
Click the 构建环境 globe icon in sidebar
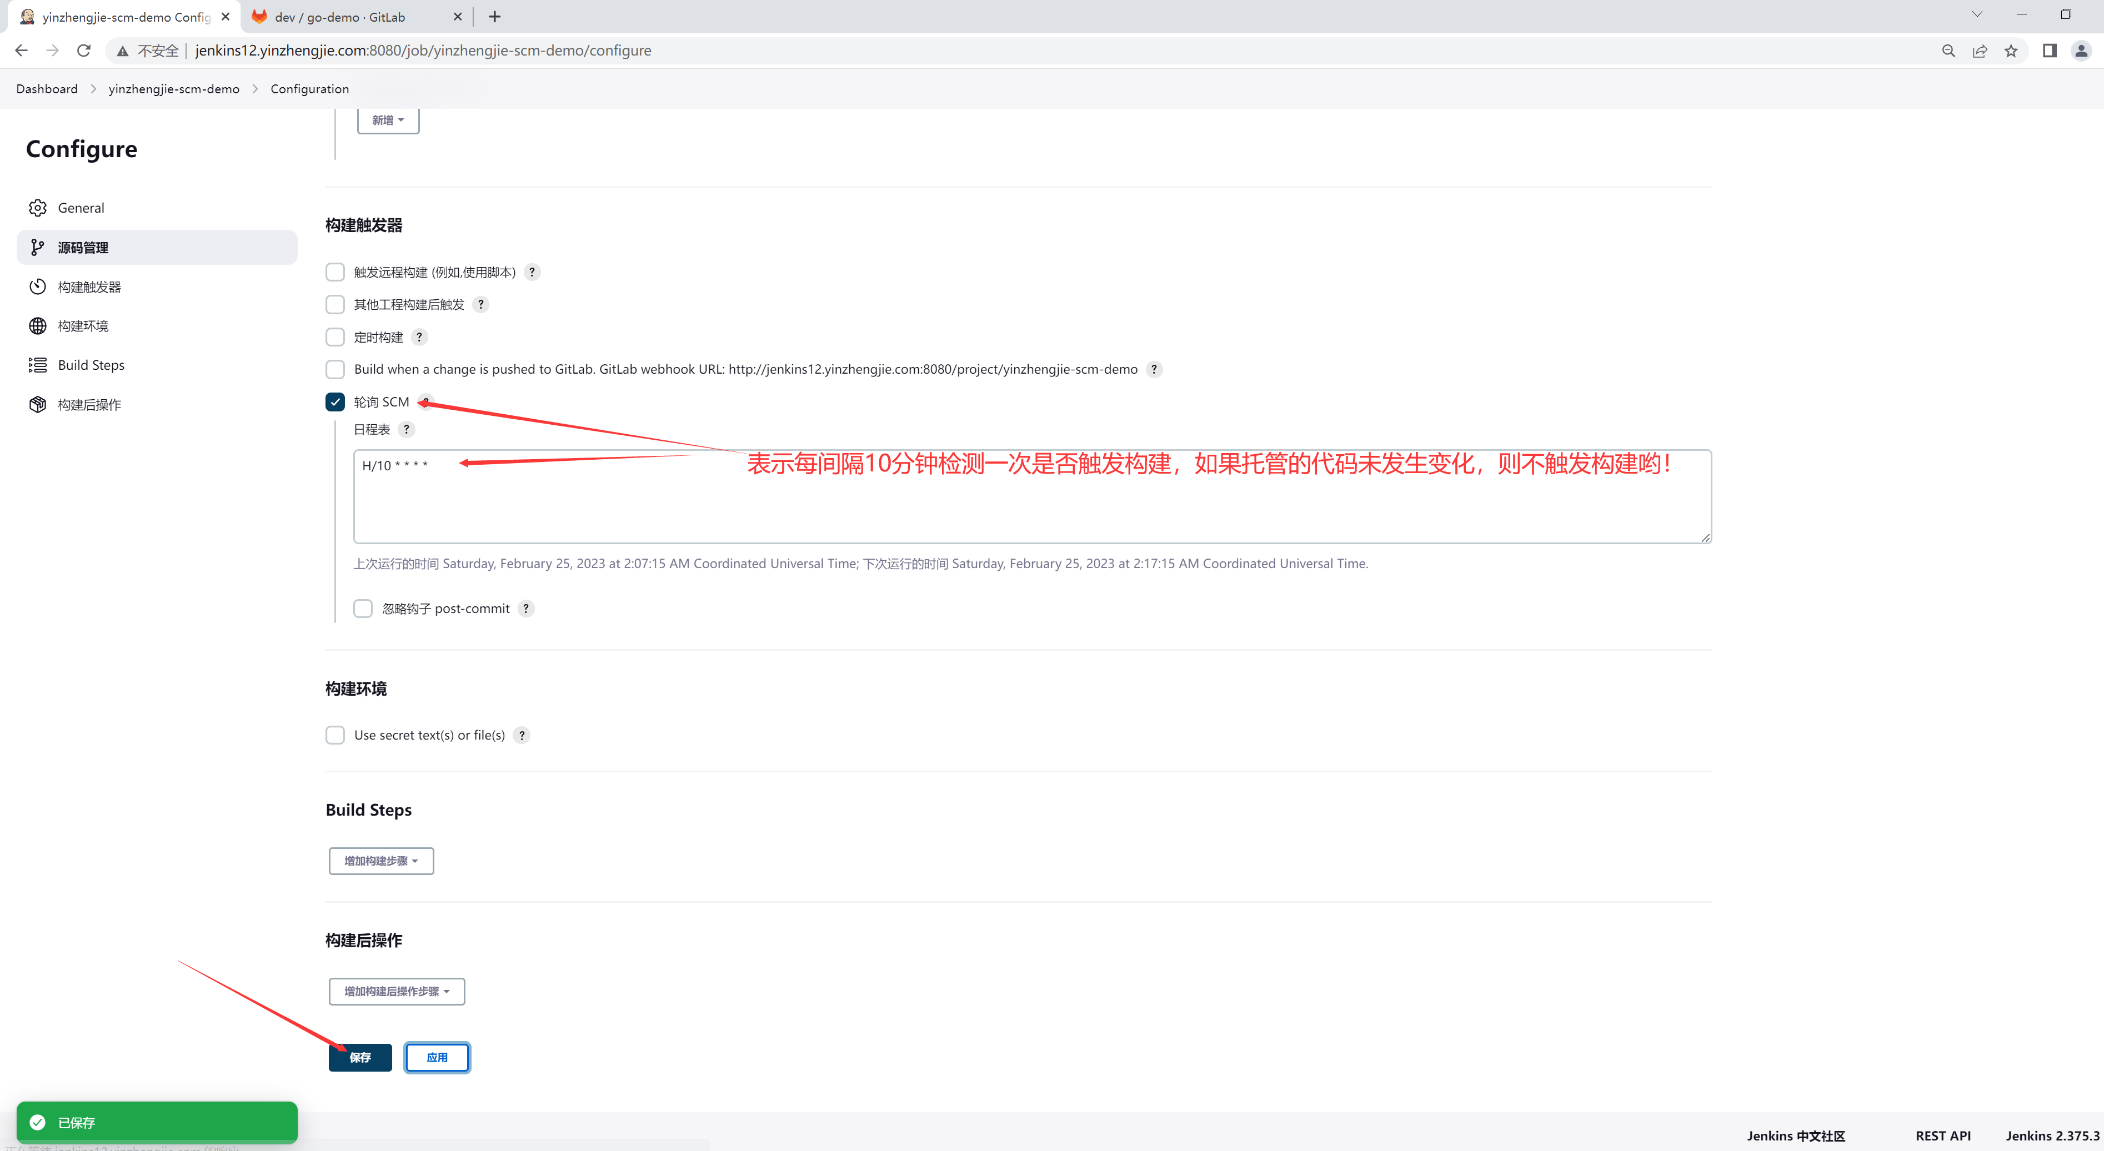click(x=38, y=326)
